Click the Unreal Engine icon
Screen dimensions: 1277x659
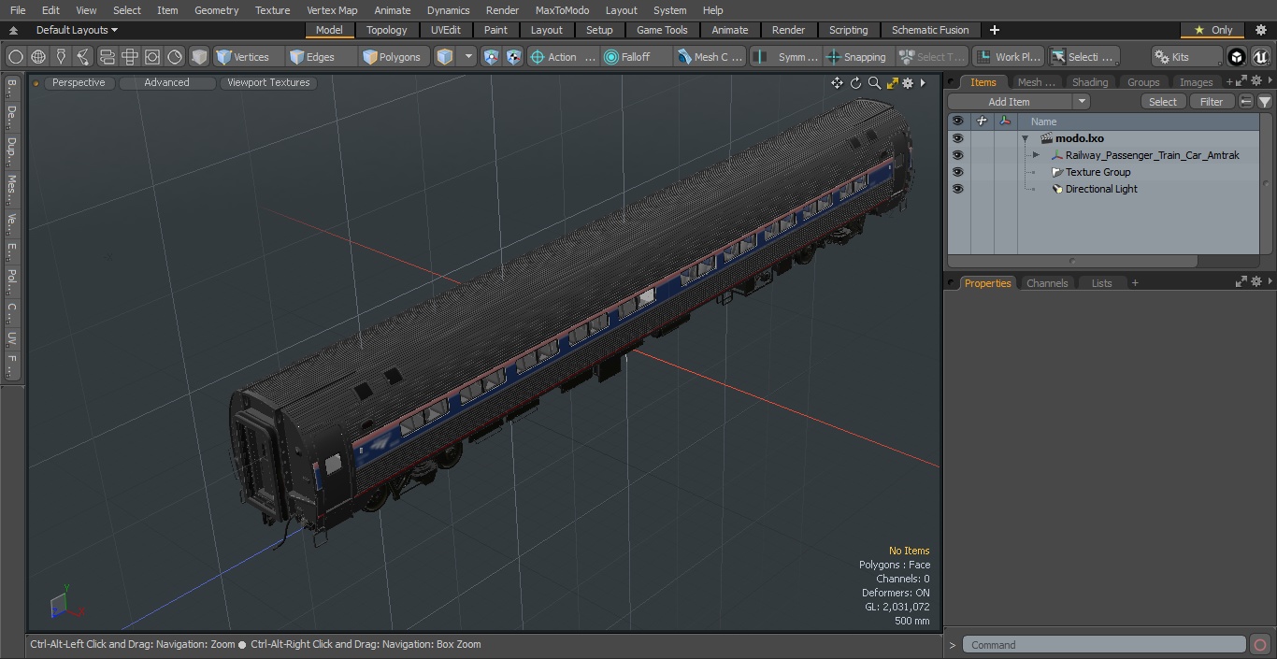[x=1260, y=57]
